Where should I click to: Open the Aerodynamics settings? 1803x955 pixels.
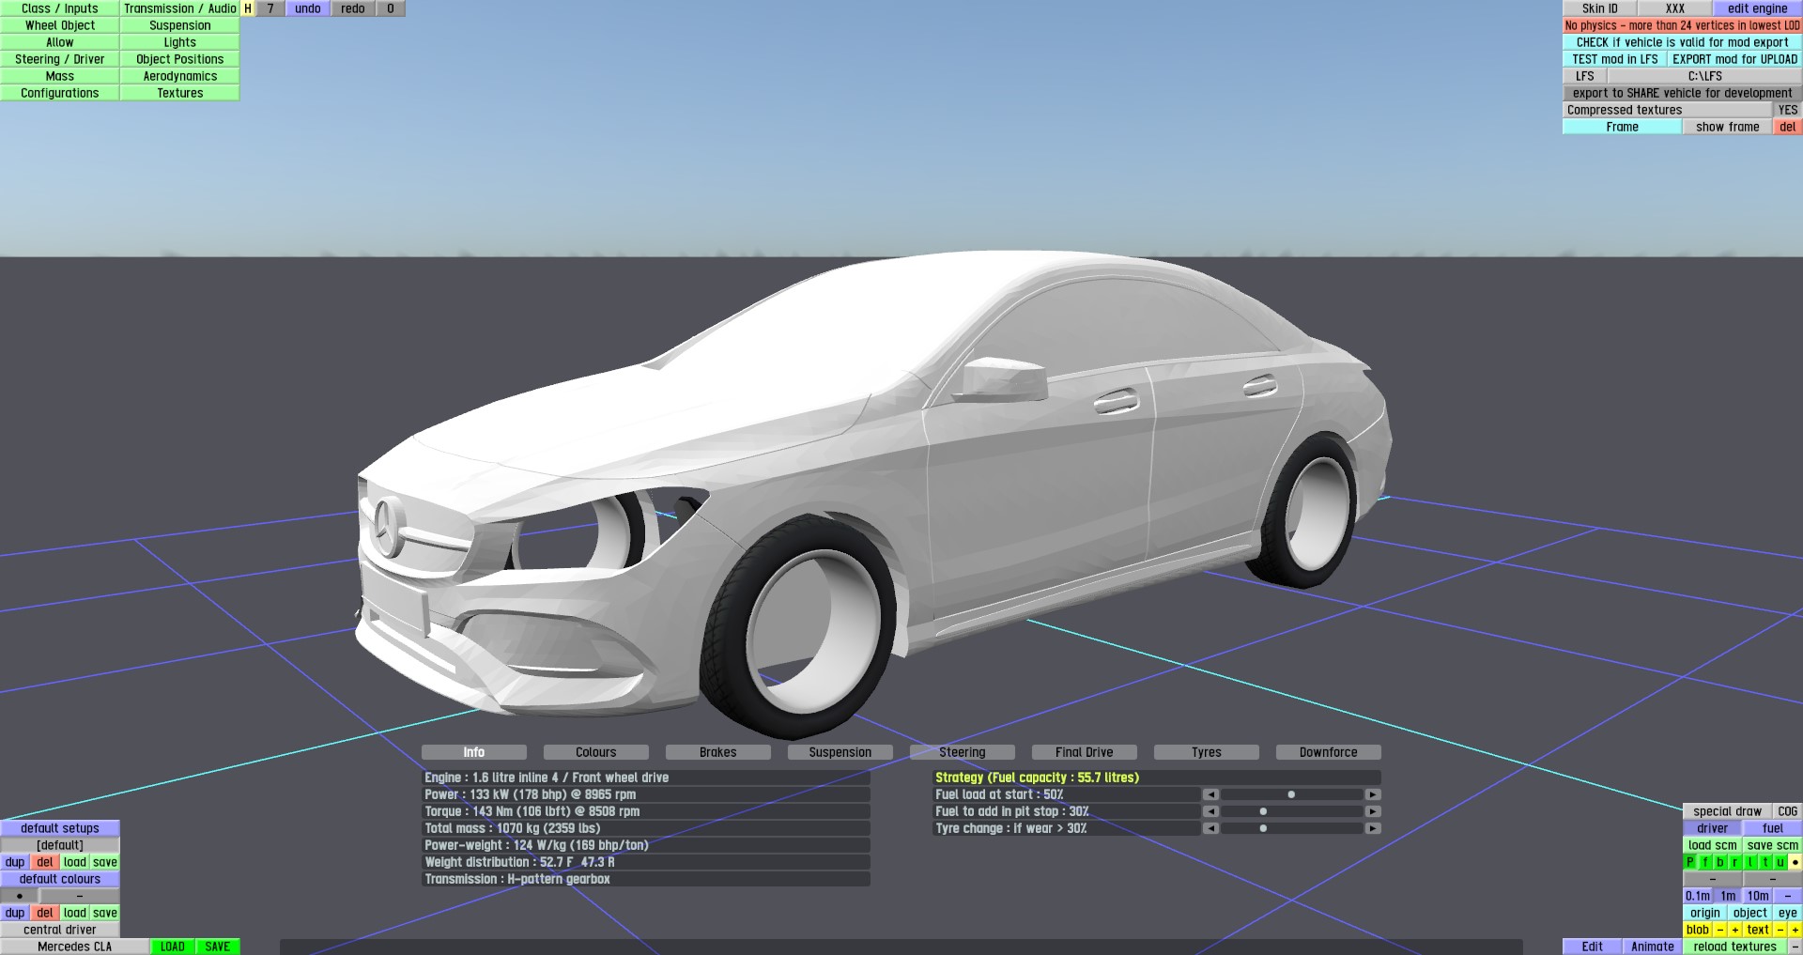[180, 76]
